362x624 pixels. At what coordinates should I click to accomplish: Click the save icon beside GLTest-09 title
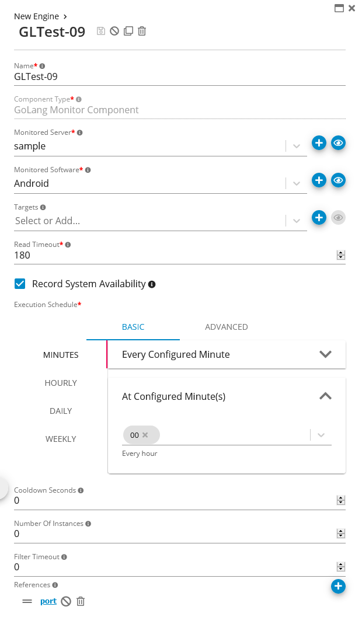coord(101,31)
